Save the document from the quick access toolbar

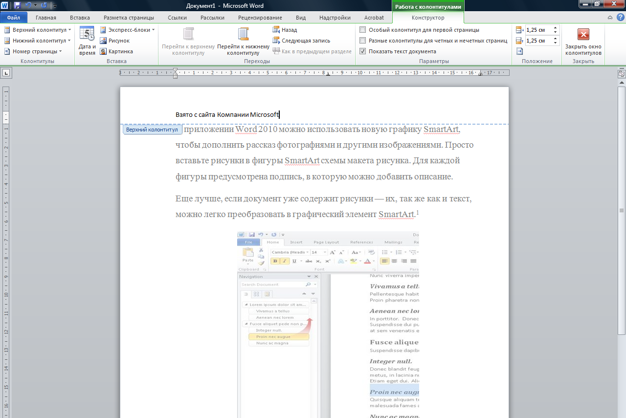pyautogui.click(x=18, y=5)
